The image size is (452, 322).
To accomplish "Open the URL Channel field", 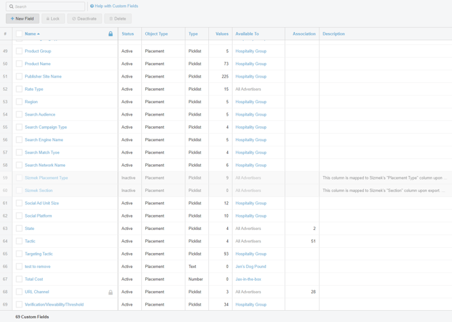I will (x=37, y=292).
